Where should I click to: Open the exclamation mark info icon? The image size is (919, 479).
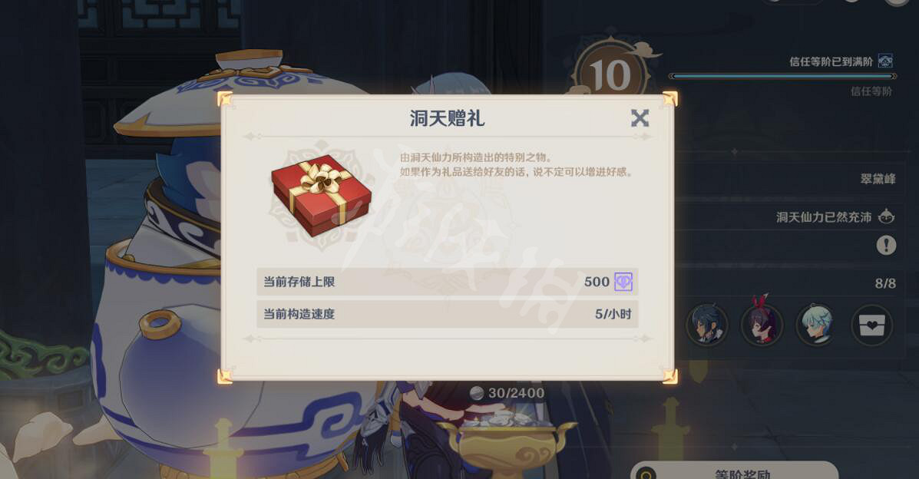point(886,245)
